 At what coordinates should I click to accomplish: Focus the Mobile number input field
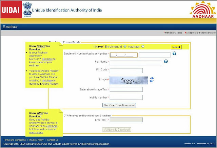click(126, 97)
